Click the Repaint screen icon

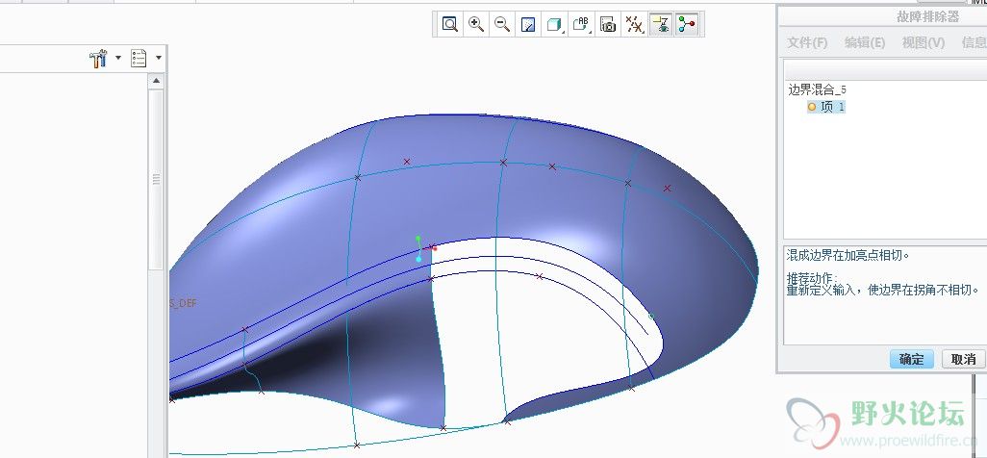tap(528, 25)
